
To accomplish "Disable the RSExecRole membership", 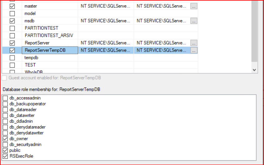I will tap(5, 156).
